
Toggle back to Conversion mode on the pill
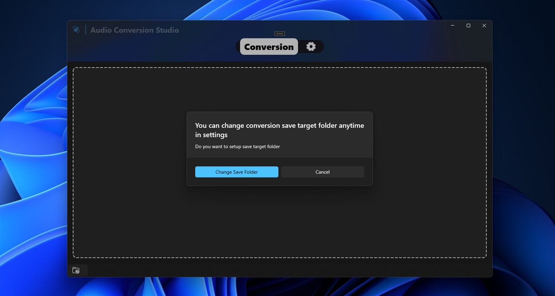269,46
